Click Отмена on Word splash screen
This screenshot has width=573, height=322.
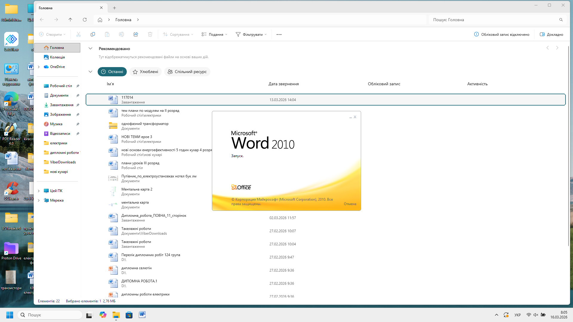tap(350, 204)
